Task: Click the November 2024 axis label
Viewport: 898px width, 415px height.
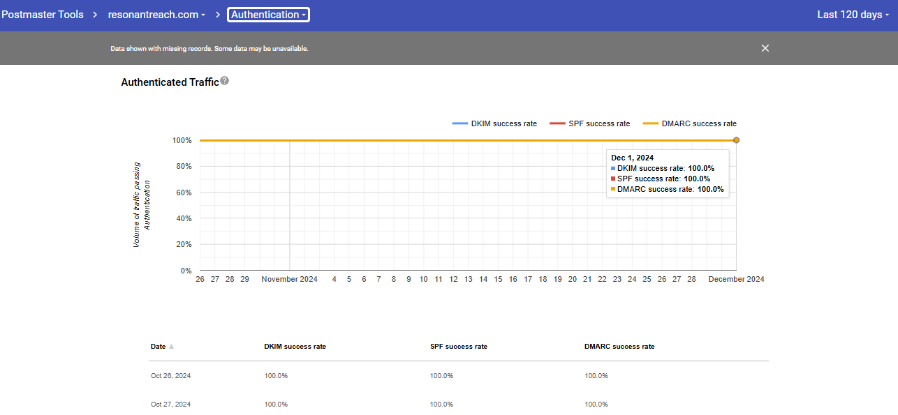Action: coord(289,280)
